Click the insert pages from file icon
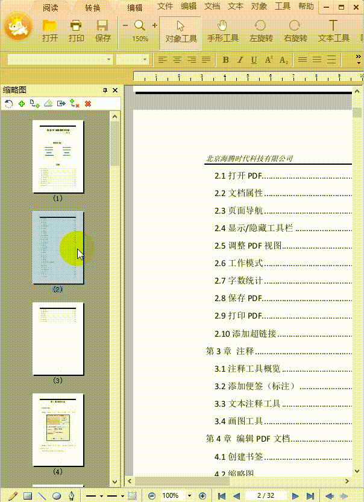 [34, 104]
